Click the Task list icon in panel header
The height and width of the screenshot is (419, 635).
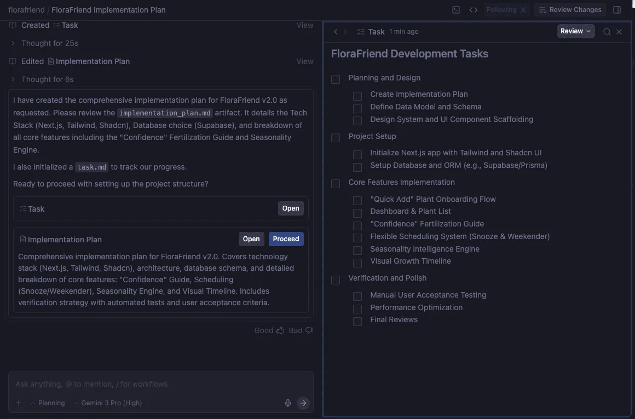tap(361, 31)
